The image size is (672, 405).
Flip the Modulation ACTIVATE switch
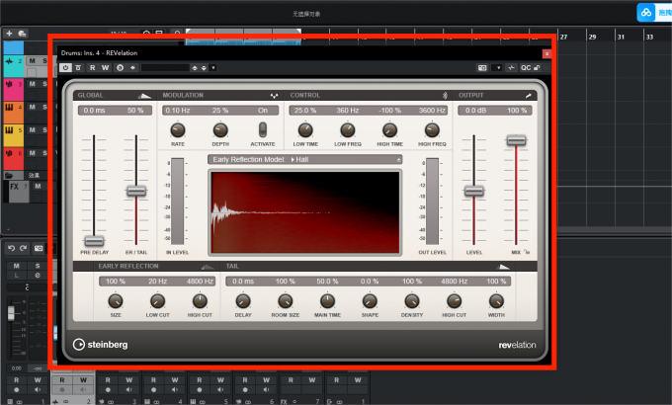[x=263, y=129]
